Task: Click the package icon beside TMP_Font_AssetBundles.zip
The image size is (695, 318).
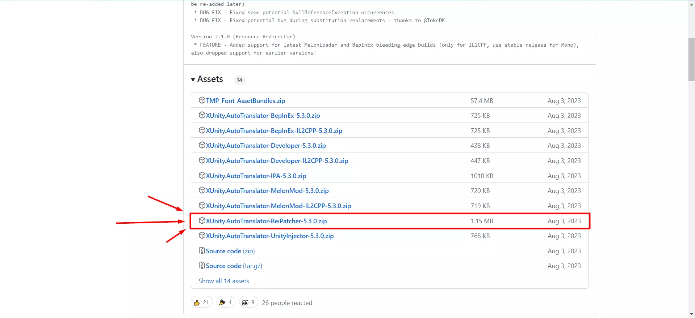Action: pos(202,100)
